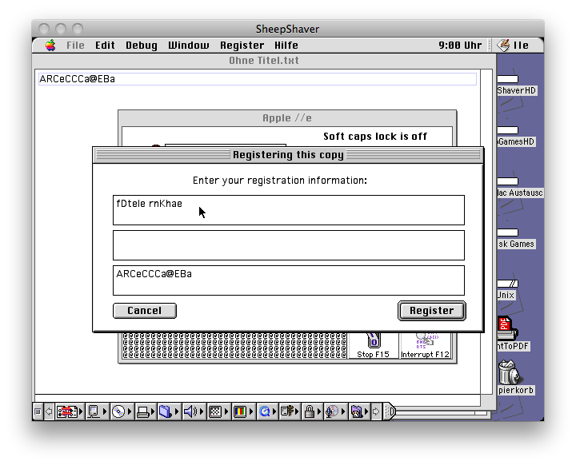
Task: Open the Edit menu
Action: pos(105,46)
